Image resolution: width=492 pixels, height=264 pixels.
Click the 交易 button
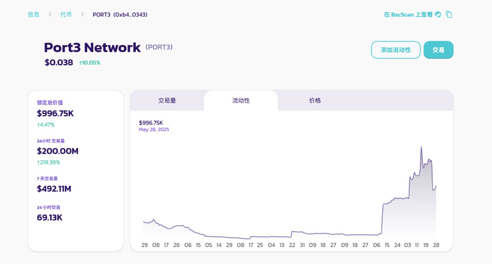pyautogui.click(x=439, y=50)
